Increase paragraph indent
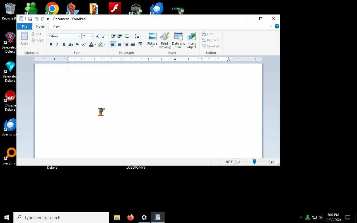The image size is (357, 223). pos(119,36)
